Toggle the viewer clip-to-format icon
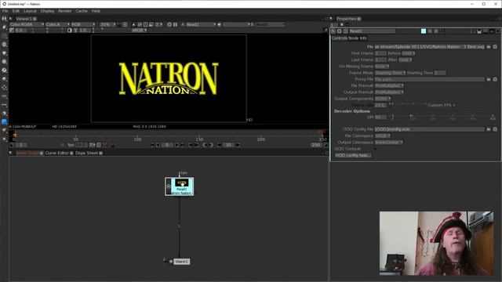Screen dimensions: 502x282 tap(134, 24)
